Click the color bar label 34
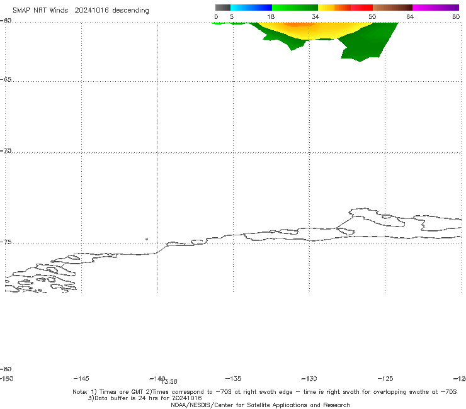This screenshot has height=409, width=466. [x=315, y=17]
